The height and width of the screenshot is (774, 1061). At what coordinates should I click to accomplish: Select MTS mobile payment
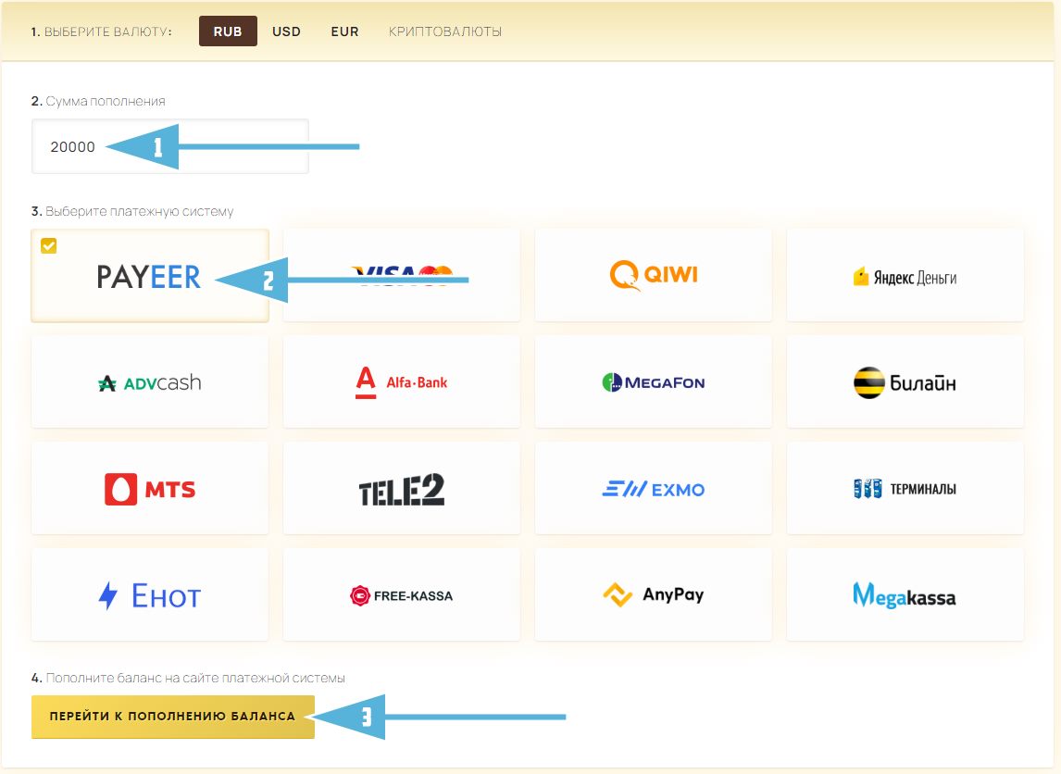150,489
